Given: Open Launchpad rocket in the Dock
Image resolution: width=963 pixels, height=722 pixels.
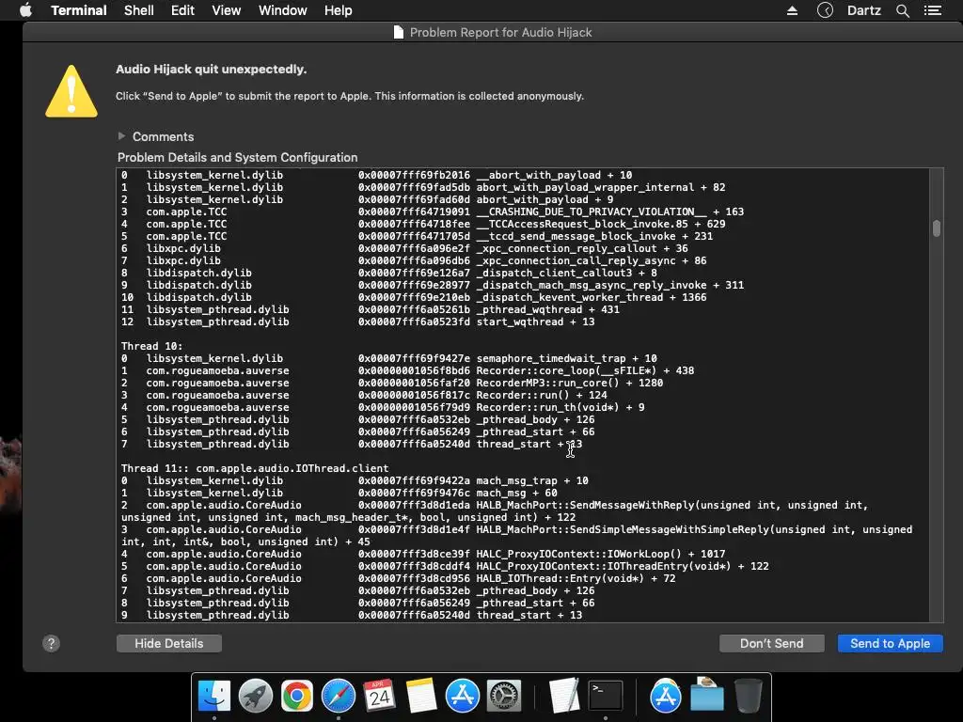Looking at the screenshot, I should pyautogui.click(x=256, y=697).
